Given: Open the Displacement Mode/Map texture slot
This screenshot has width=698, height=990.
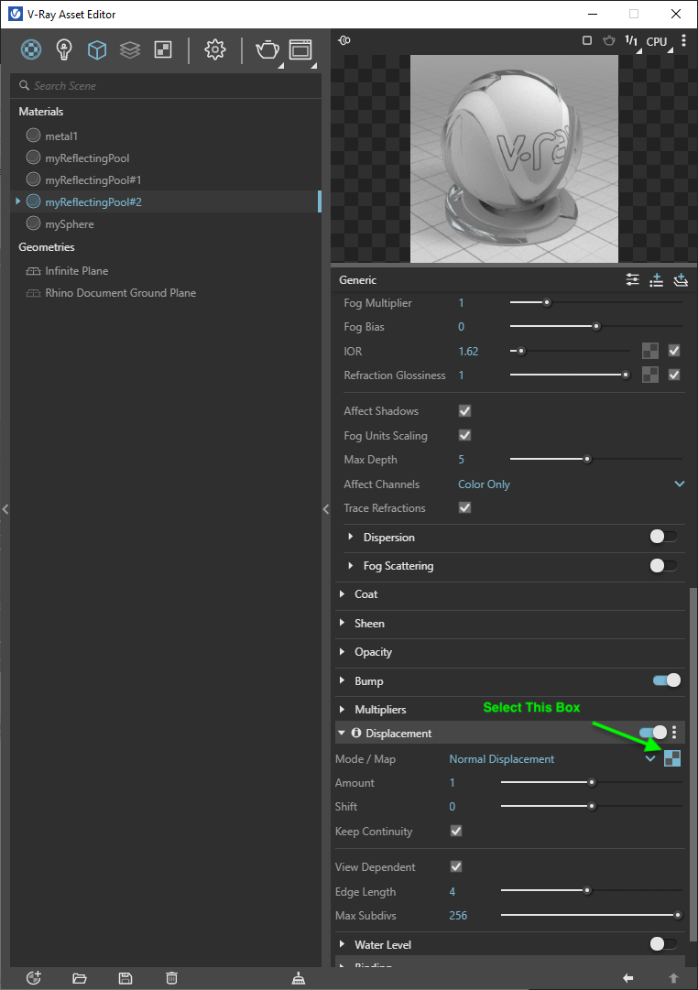Looking at the screenshot, I should [x=672, y=758].
